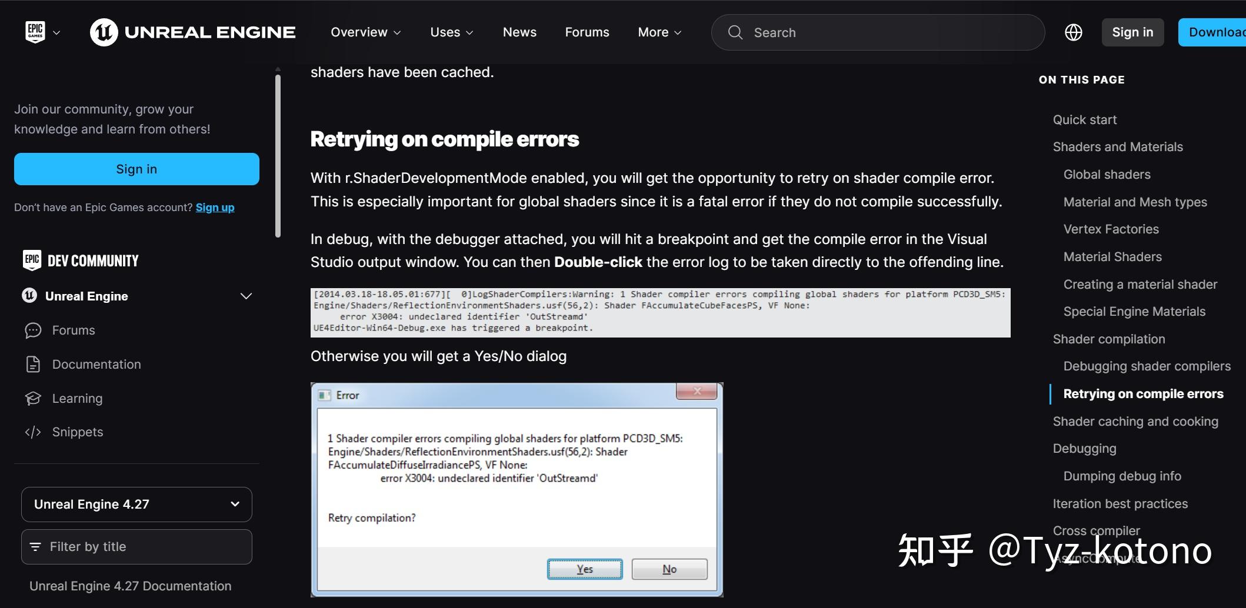Open Forums from the sidebar icon

point(33,330)
